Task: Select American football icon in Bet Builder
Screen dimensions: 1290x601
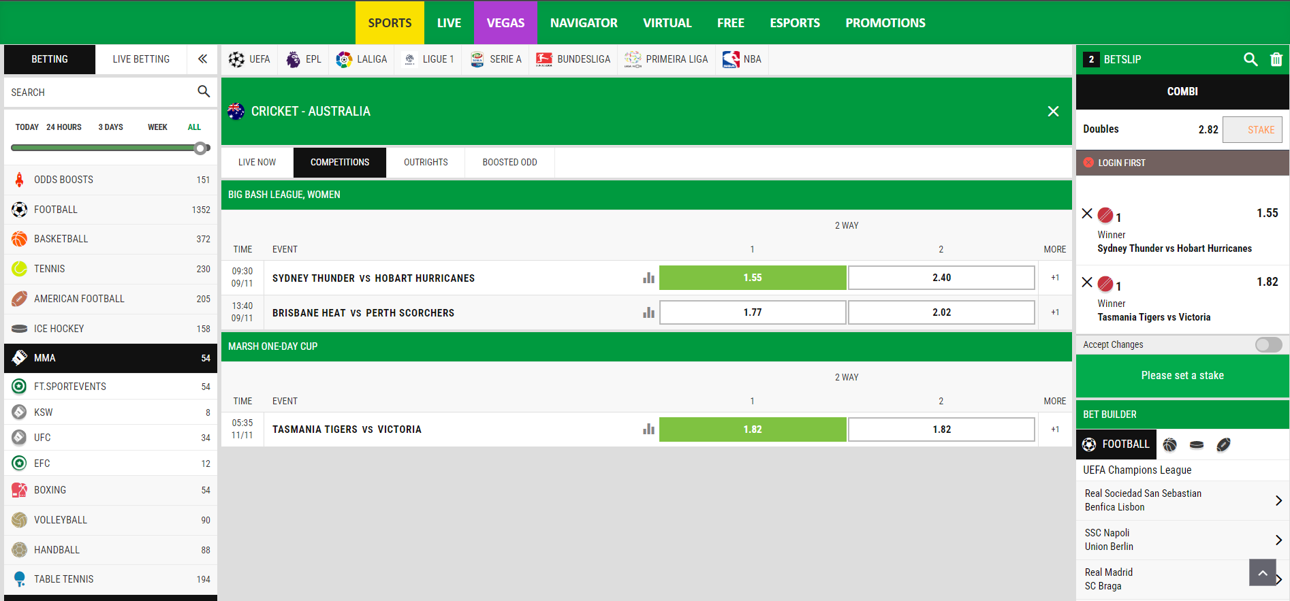Action: pos(1224,445)
